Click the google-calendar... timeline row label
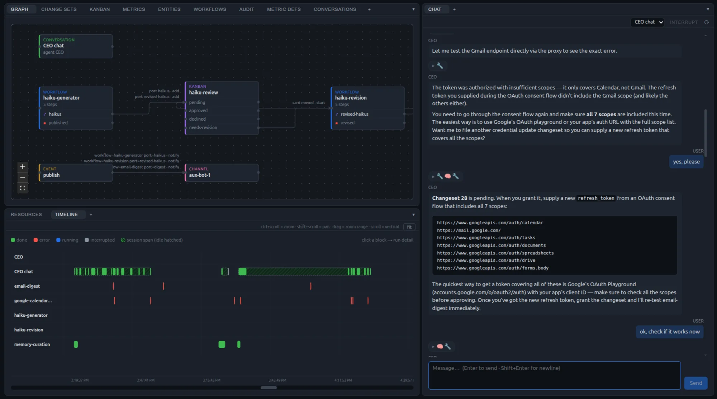Viewport: 717px width, 399px height. [x=33, y=301]
